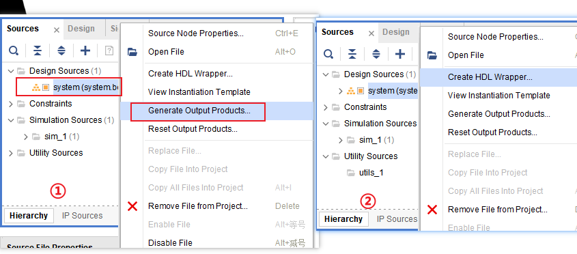This screenshot has height=254, width=577.
Task: Expand Constraints folder in left panel
Action: 11,104
